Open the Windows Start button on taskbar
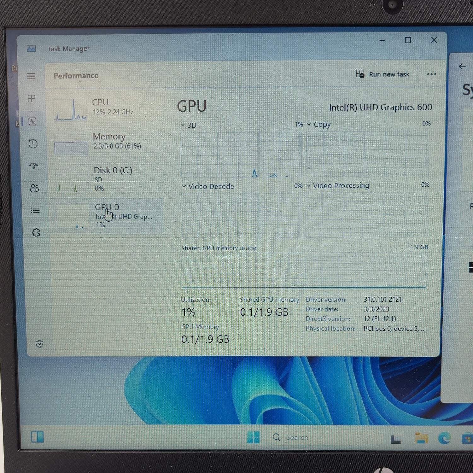The image size is (473, 473). tap(254, 437)
